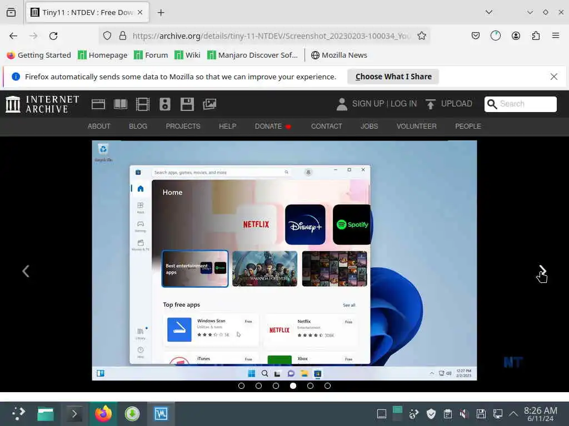Open the JOBS menu item
The image size is (569, 426).
click(x=369, y=126)
